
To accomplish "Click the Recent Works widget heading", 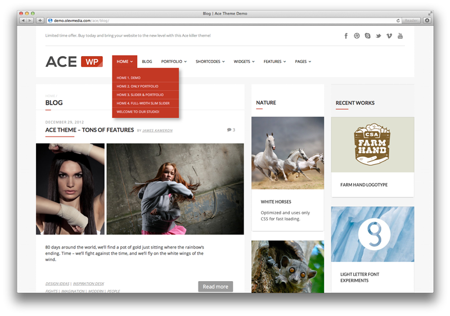I will pyautogui.click(x=355, y=103).
